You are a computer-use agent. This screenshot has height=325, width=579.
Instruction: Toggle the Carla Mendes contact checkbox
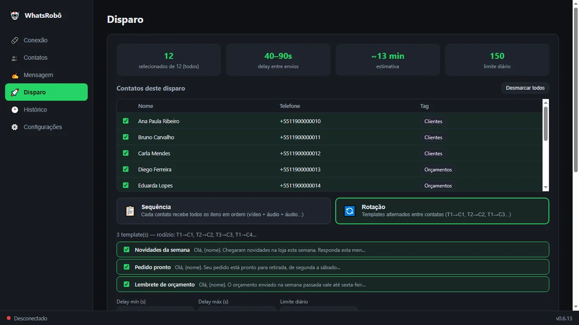125,153
